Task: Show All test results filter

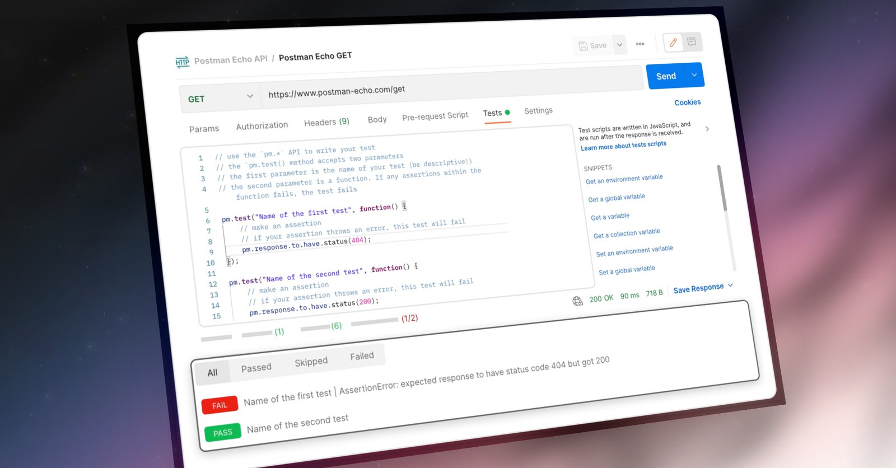Action: 212,372
